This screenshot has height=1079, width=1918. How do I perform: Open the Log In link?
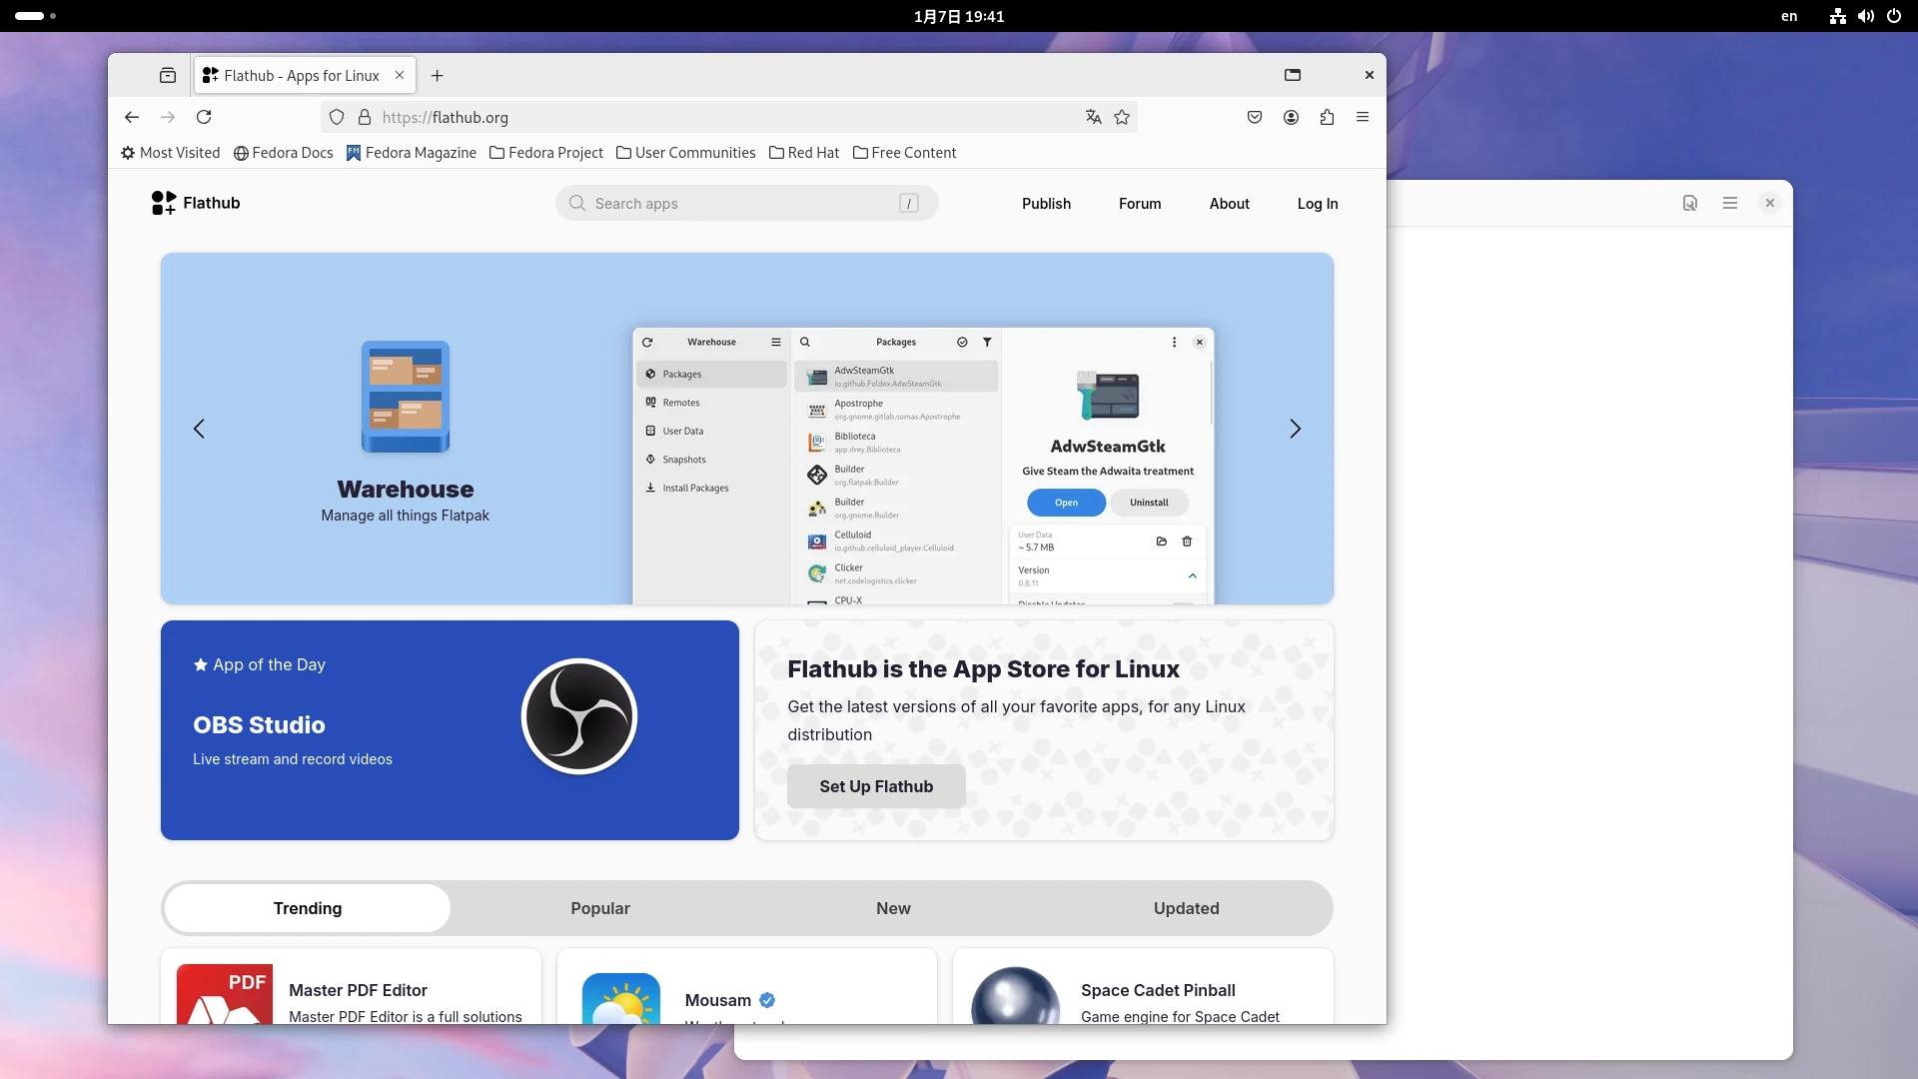pyautogui.click(x=1317, y=204)
